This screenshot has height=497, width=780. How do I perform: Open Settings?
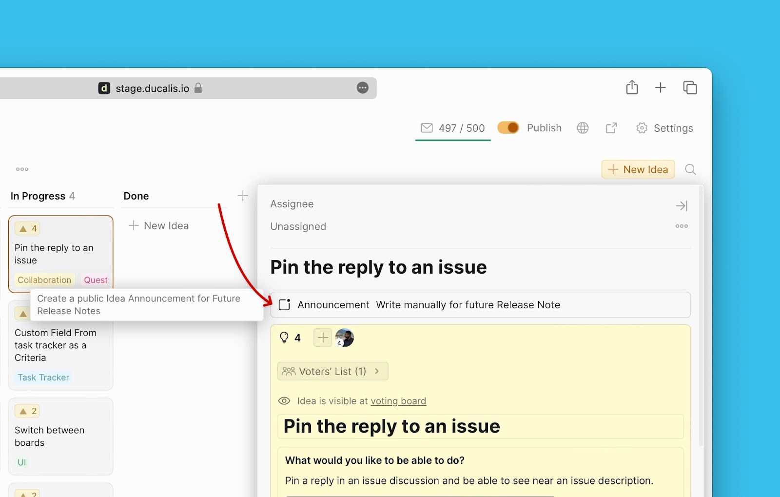tap(664, 128)
